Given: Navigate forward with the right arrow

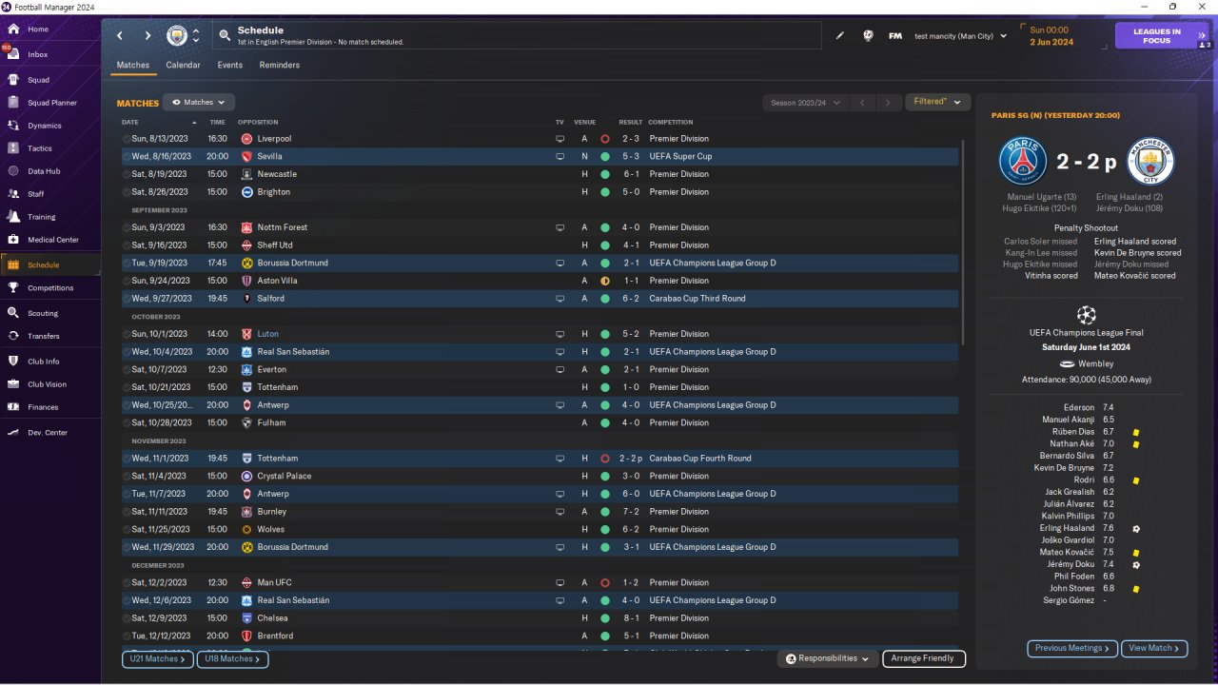Looking at the screenshot, I should point(147,36).
